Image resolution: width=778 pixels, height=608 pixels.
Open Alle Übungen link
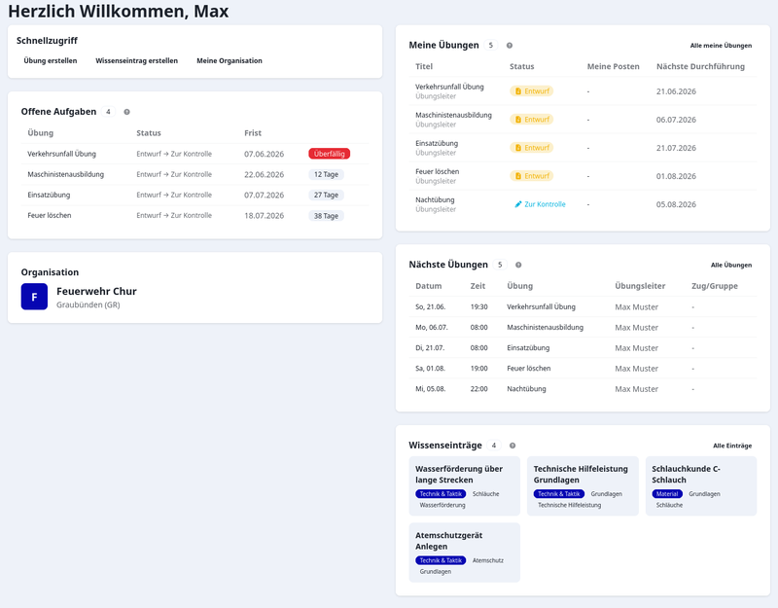(x=731, y=265)
